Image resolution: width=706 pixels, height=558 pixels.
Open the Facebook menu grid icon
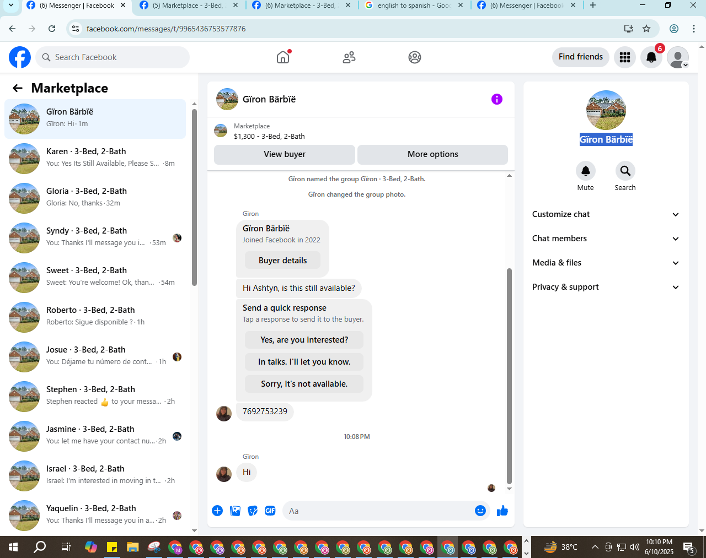pyautogui.click(x=625, y=57)
